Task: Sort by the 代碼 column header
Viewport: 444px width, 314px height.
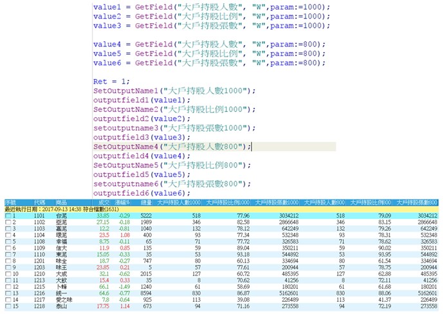Action: click(x=40, y=203)
